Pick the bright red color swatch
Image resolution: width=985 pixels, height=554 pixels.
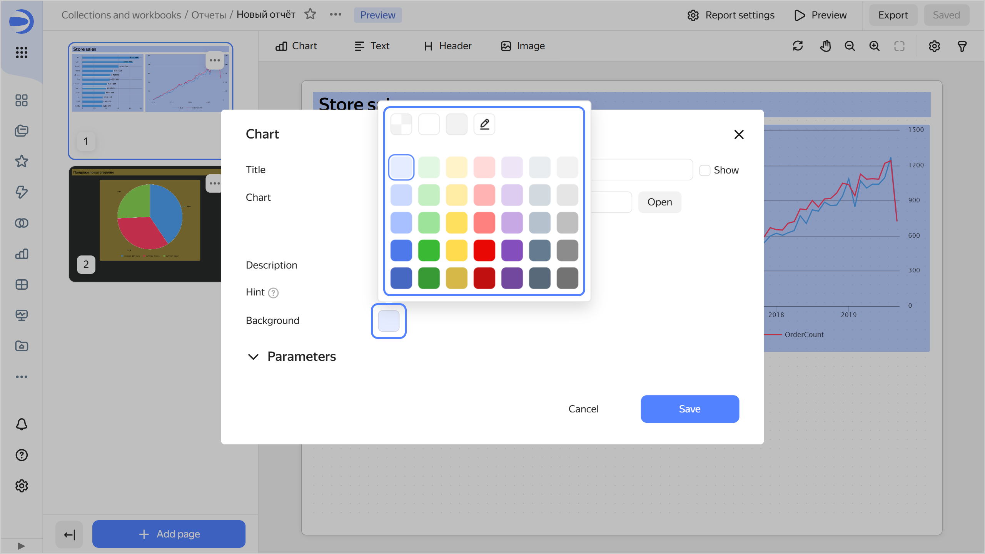[x=484, y=250]
